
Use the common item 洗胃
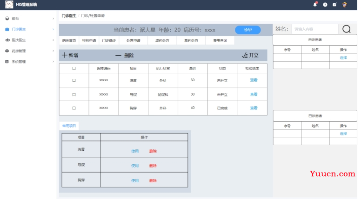135,151
